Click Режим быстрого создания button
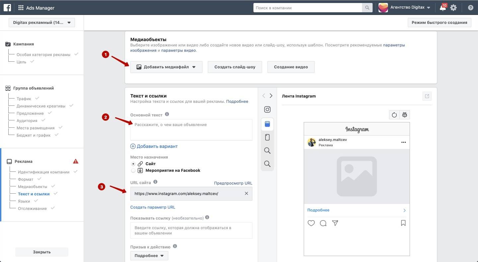The image size is (478, 262). pos(439,23)
